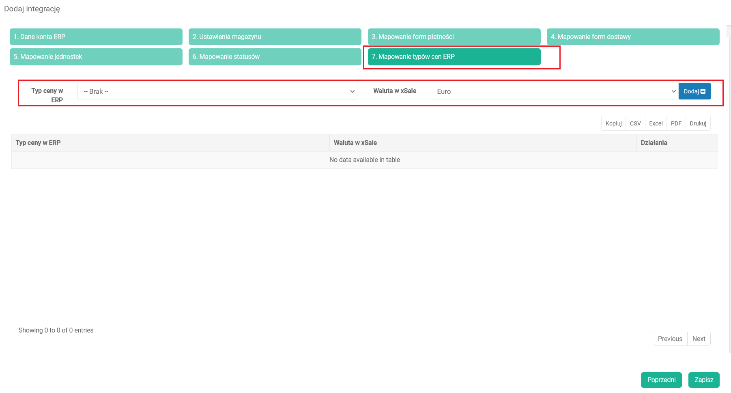Click the Previous pagination button

[670, 339]
